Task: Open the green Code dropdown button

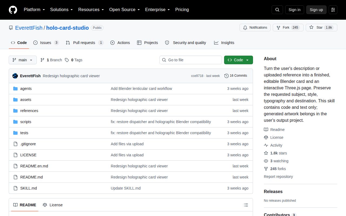Action: point(238,60)
